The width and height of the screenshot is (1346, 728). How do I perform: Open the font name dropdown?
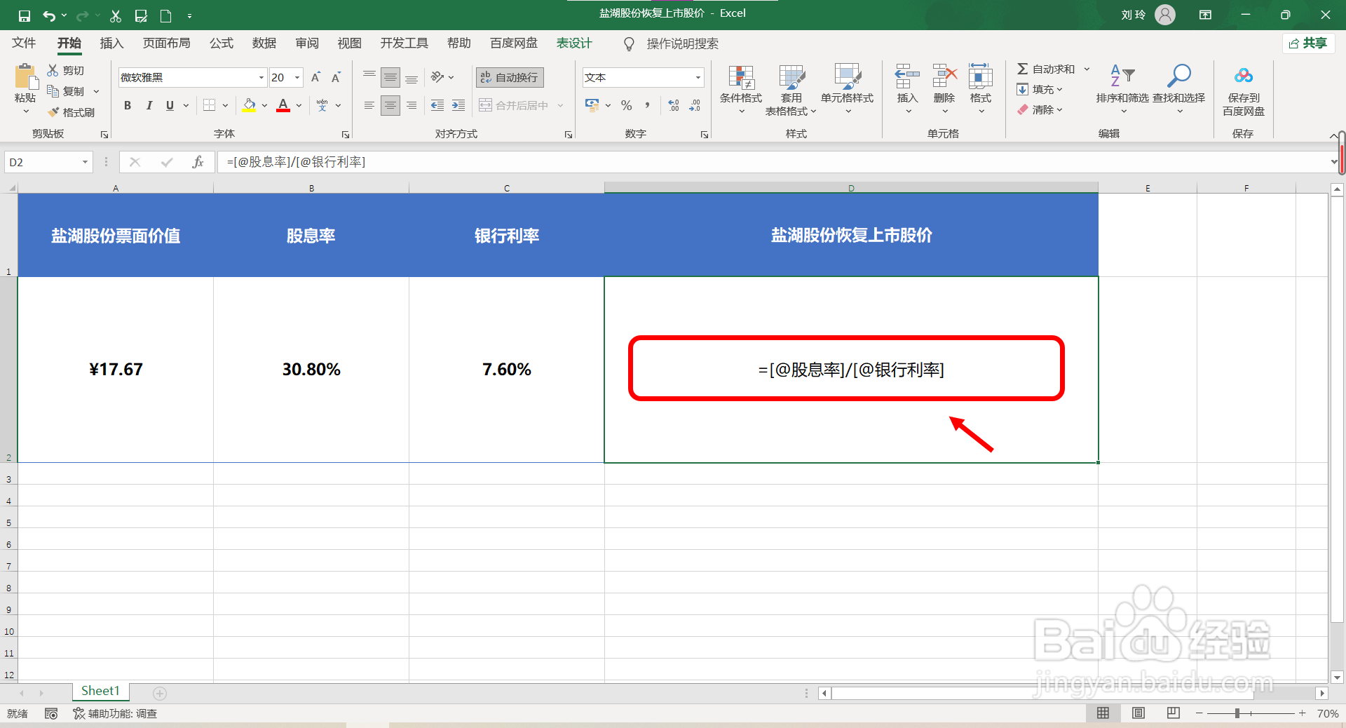(261, 78)
